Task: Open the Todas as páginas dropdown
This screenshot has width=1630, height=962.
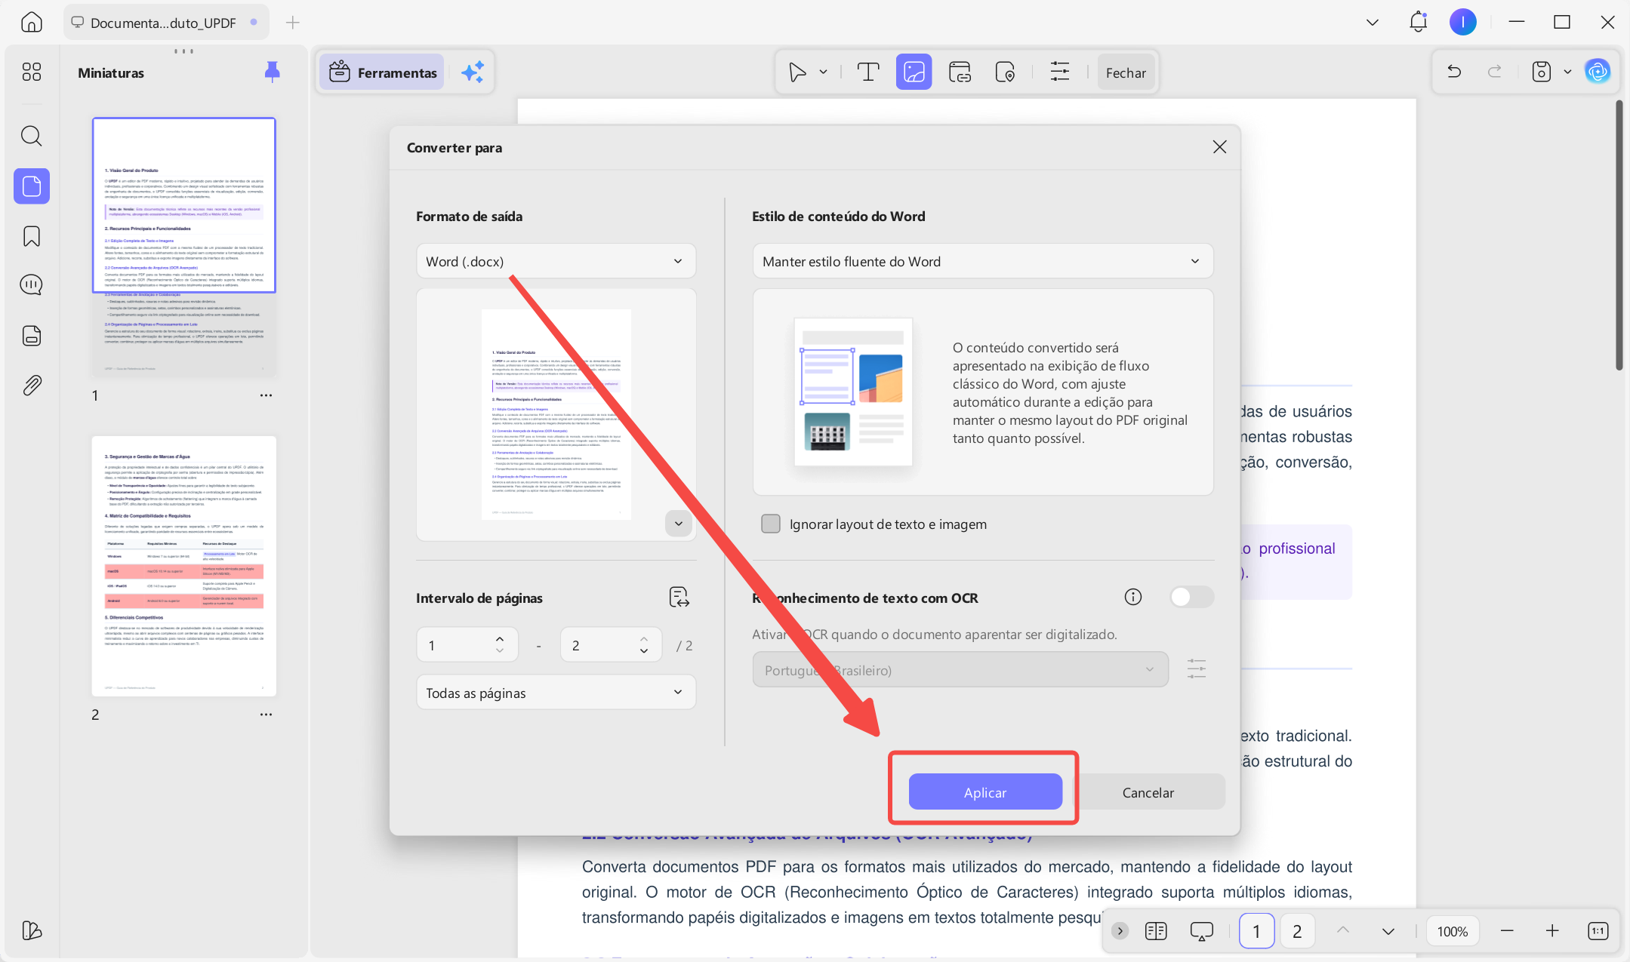Action: (x=556, y=693)
